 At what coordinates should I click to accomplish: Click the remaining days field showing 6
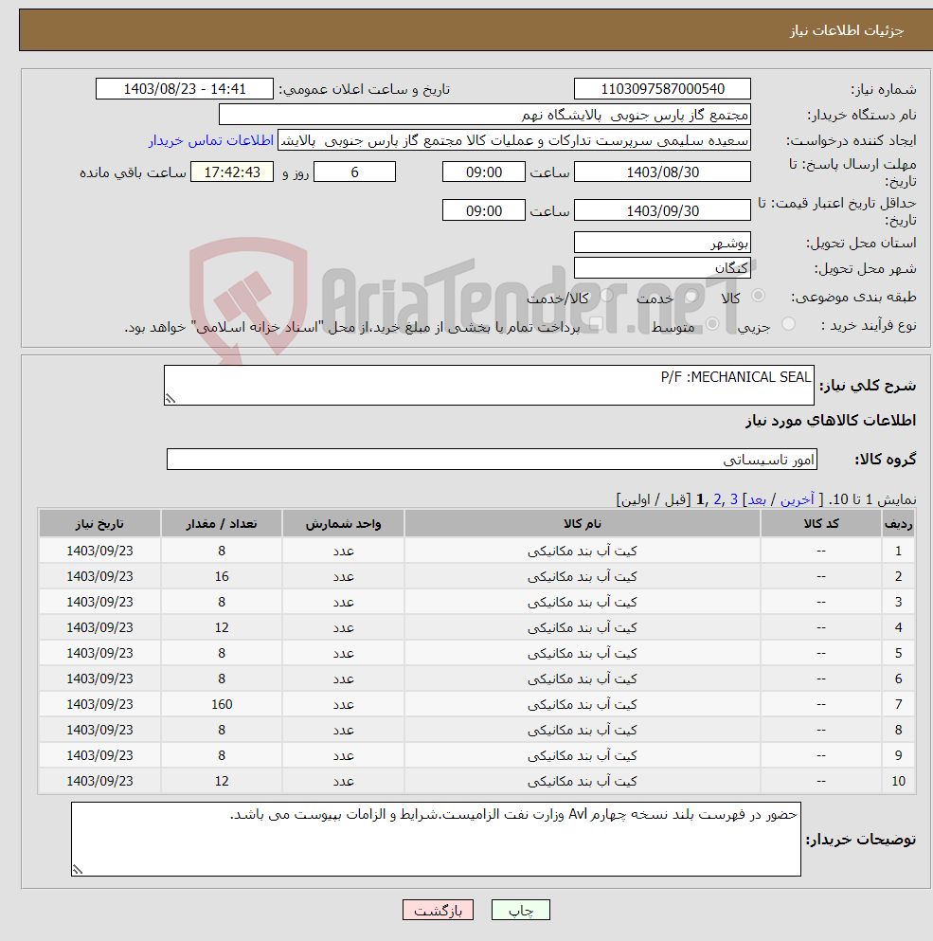click(354, 172)
